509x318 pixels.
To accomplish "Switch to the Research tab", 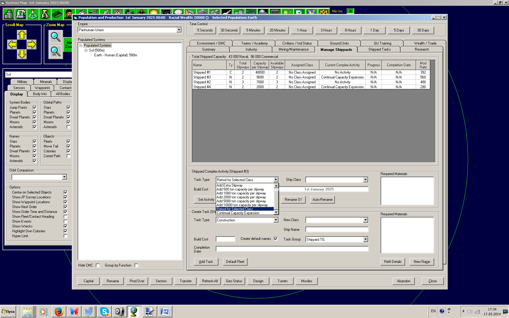I will pos(422,49).
